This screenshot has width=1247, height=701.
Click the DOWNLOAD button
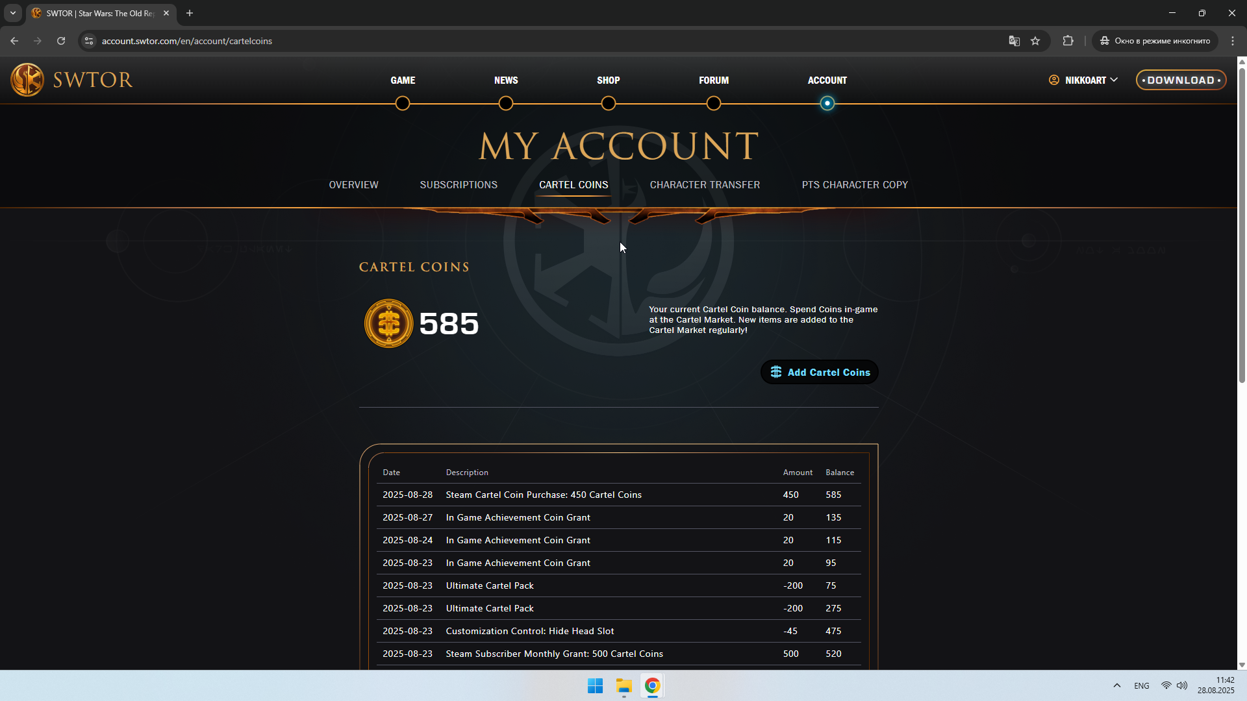(1181, 80)
